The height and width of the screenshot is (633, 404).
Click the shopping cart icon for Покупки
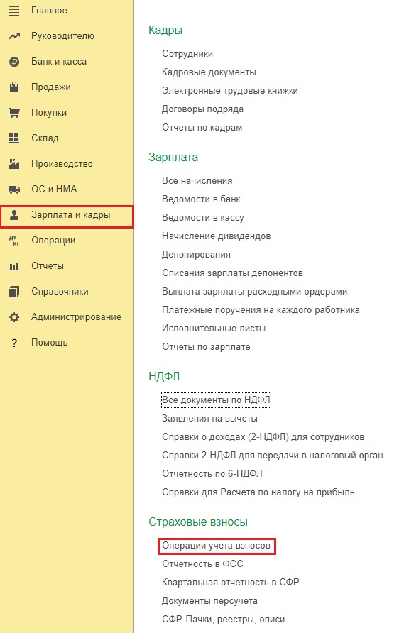(x=14, y=113)
